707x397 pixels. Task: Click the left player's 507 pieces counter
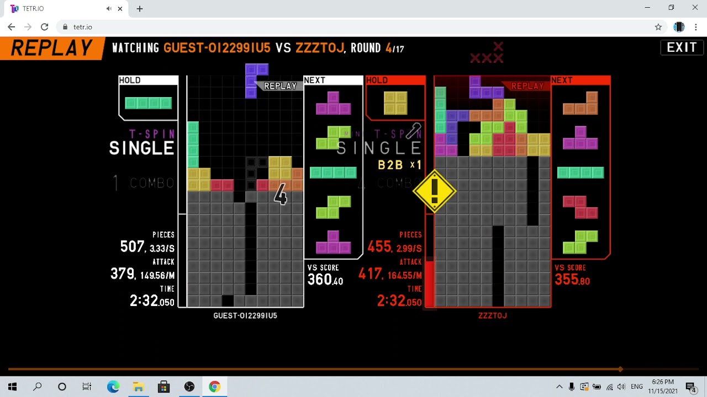(x=133, y=246)
